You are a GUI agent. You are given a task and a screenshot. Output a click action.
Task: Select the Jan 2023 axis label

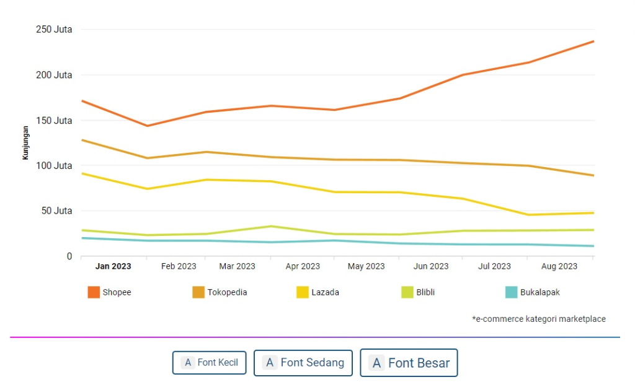[113, 266]
